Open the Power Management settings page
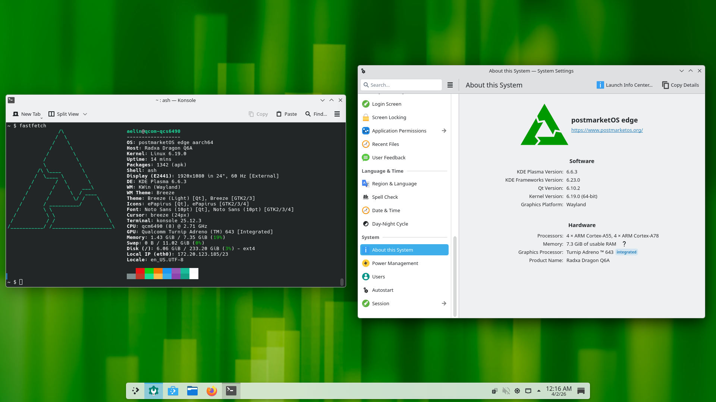This screenshot has height=402, width=716. tap(395, 263)
